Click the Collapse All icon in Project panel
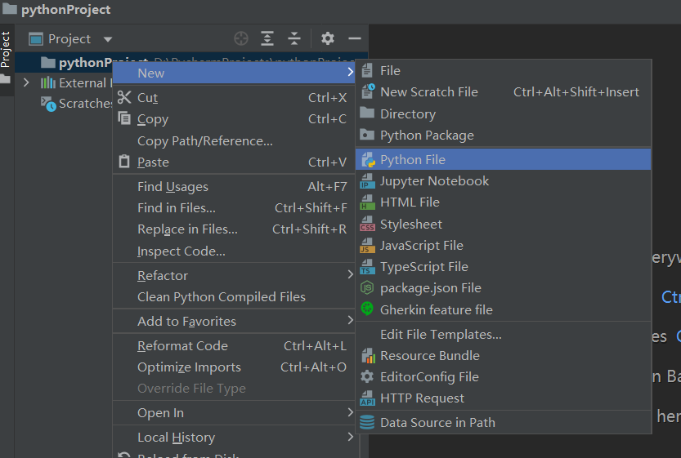 294,38
